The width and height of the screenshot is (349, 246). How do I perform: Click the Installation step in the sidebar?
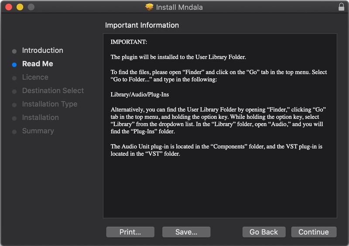[x=40, y=118]
